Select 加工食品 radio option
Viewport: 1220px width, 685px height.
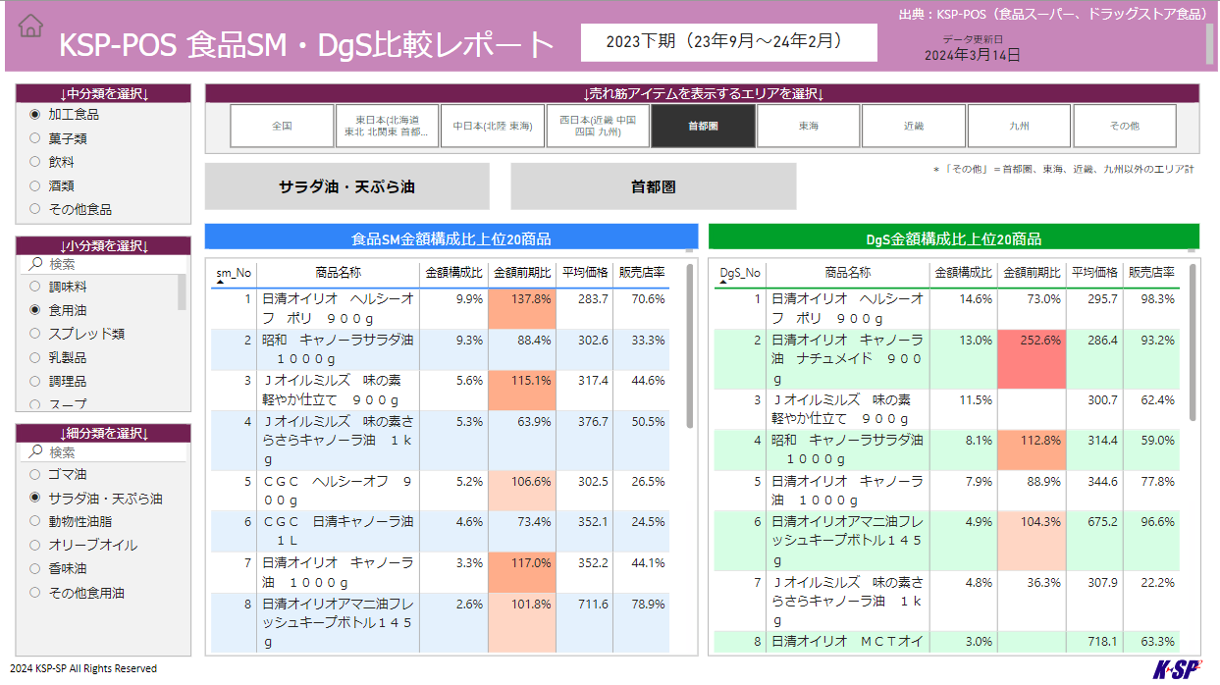pyautogui.click(x=35, y=115)
